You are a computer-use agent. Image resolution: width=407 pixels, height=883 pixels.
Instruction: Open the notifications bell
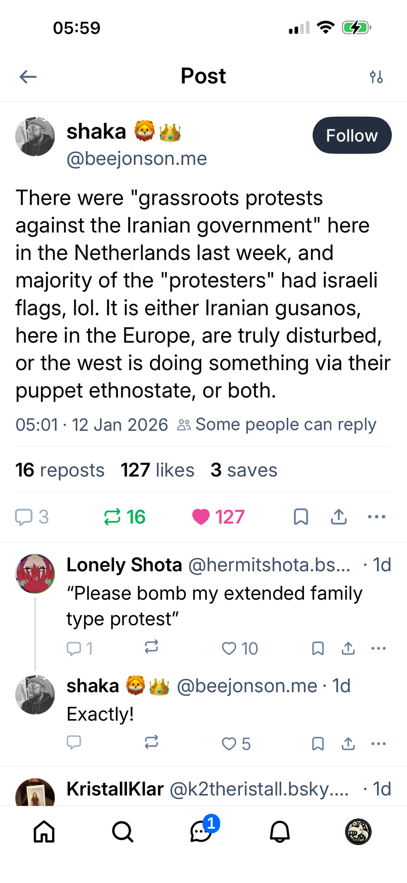279,832
